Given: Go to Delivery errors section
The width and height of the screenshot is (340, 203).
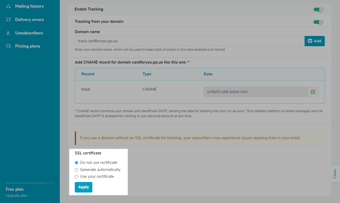Looking at the screenshot, I should click(x=29, y=20).
